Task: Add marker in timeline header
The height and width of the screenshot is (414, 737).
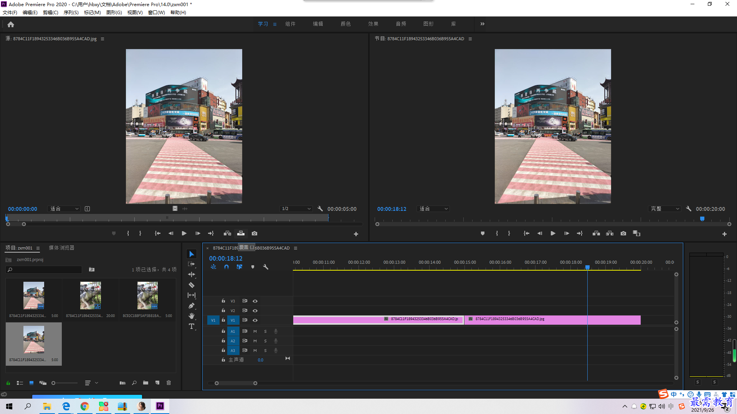Action: tap(253, 267)
